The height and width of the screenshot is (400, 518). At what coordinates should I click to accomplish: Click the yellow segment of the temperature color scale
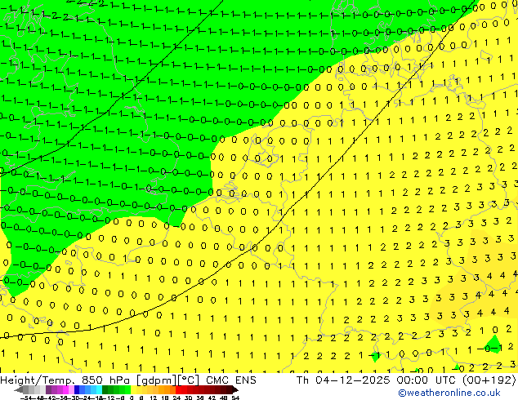(133, 390)
